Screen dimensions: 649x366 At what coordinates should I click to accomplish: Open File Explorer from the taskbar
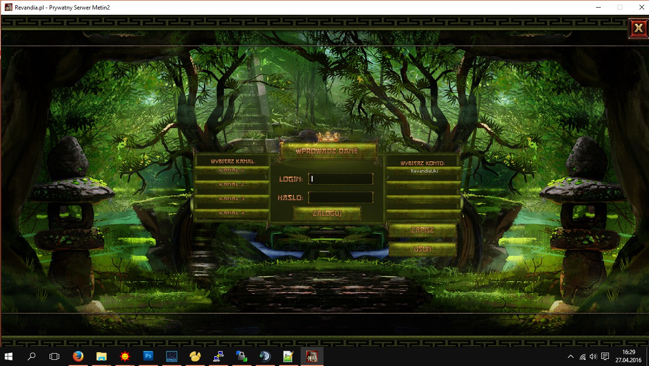(101, 356)
